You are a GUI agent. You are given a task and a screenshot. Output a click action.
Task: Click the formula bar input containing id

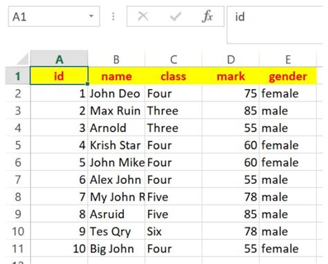click(x=277, y=25)
